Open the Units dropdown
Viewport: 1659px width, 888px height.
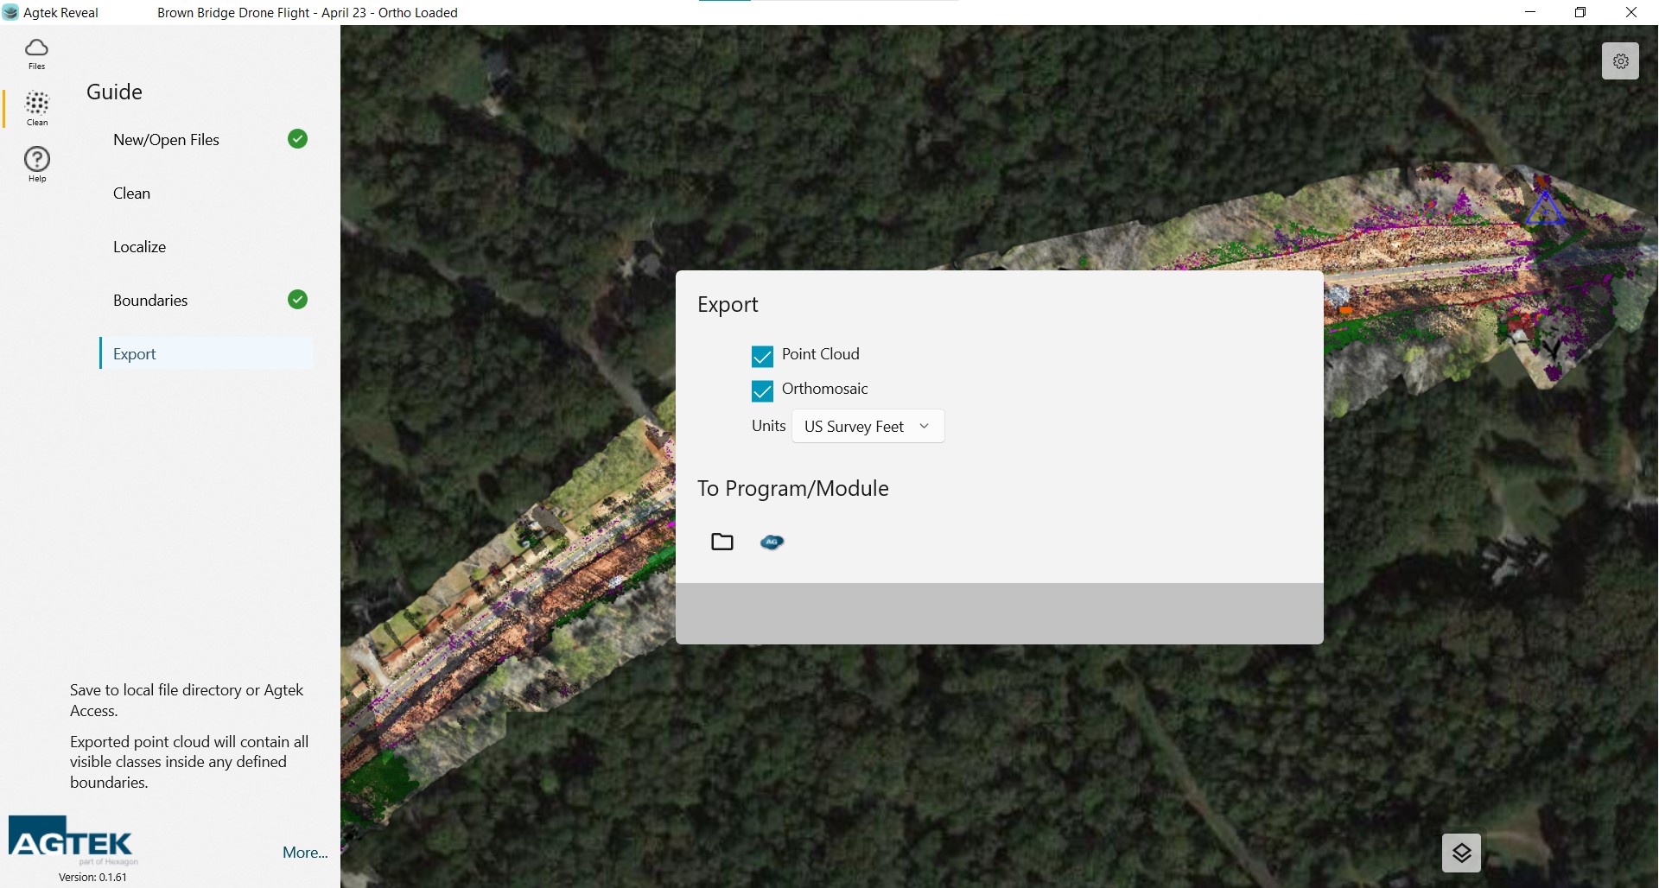(x=868, y=426)
